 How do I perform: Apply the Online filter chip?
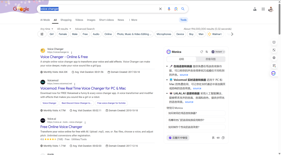click(x=108, y=34)
